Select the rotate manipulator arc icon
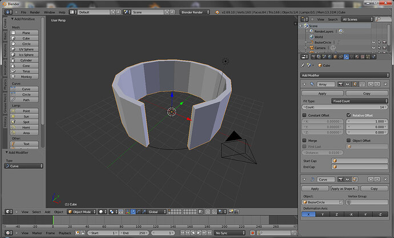The width and height of the screenshot is (394, 238). (138, 212)
